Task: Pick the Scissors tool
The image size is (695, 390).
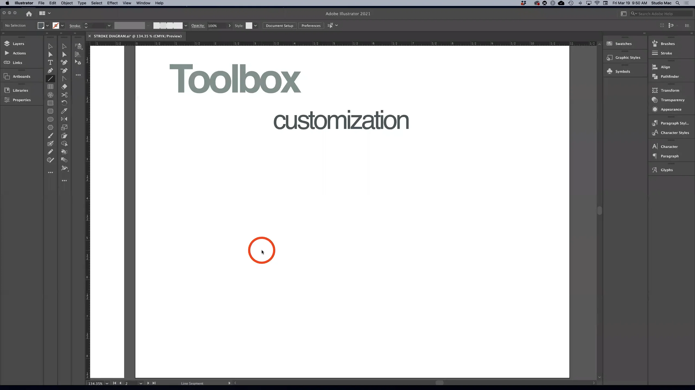Action: pos(64,95)
